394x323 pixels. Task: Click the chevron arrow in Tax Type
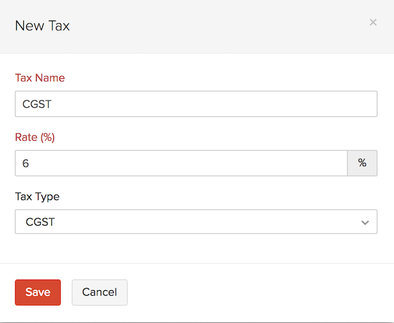click(365, 222)
